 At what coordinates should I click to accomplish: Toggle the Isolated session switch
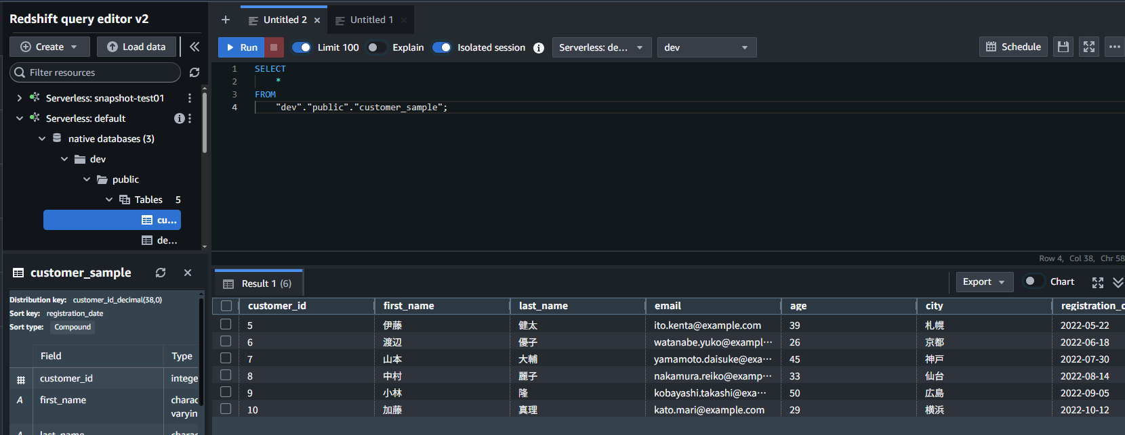coord(442,47)
